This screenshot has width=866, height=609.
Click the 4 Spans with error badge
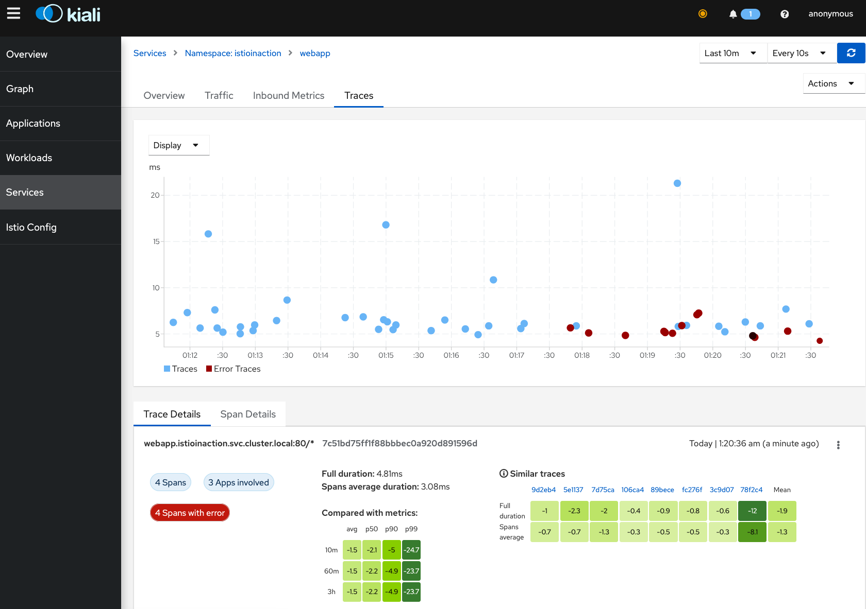click(190, 513)
